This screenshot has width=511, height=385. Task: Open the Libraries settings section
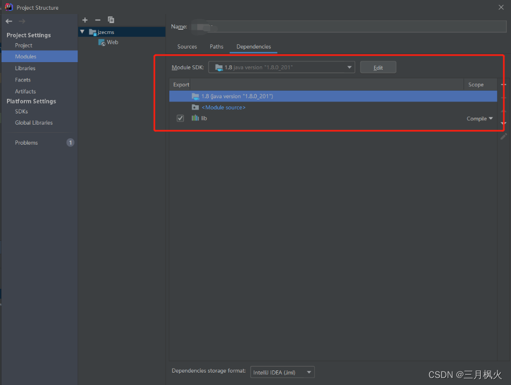click(x=25, y=68)
